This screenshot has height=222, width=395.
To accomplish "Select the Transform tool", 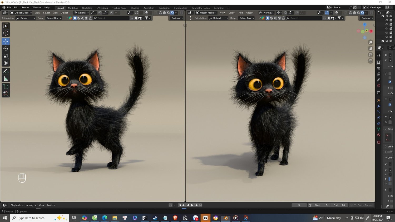I will tap(6, 63).
